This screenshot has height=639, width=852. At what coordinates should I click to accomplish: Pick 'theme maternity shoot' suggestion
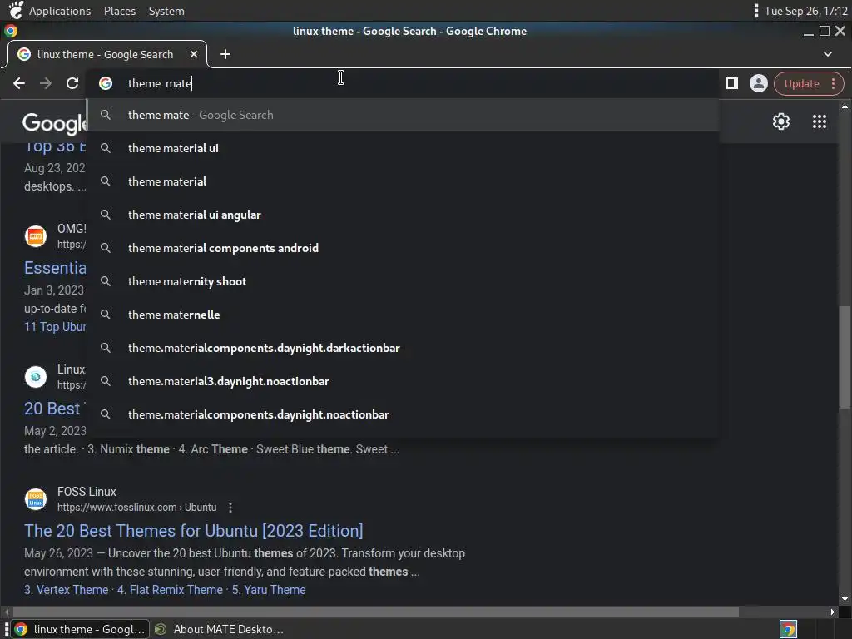(403, 281)
